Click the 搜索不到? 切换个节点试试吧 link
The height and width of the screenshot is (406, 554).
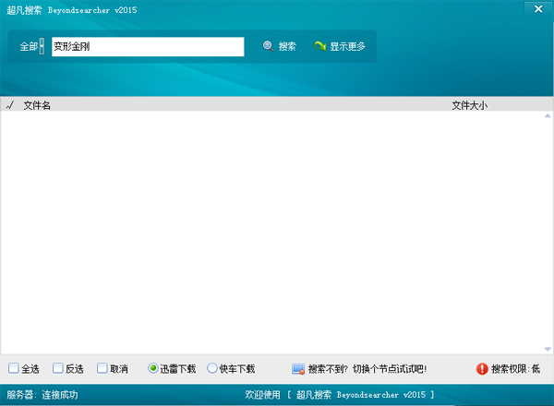point(367,369)
